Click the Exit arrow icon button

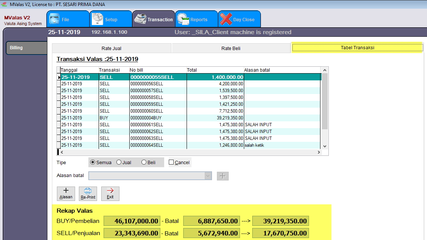pyautogui.click(x=110, y=193)
